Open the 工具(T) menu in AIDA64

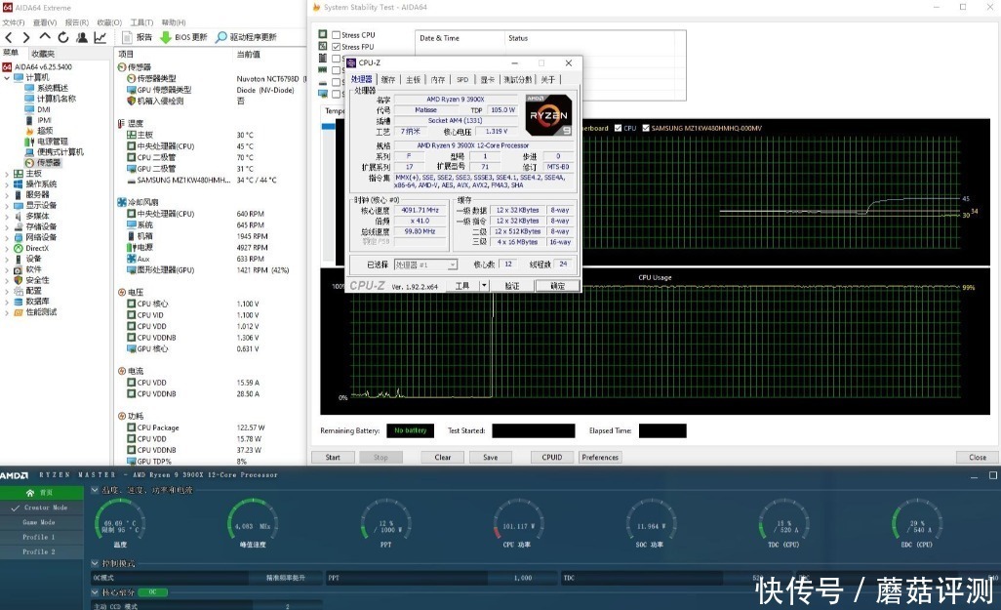[141, 22]
